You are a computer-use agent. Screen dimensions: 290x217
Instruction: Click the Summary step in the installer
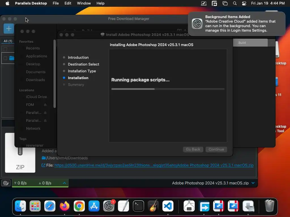tap(76, 85)
